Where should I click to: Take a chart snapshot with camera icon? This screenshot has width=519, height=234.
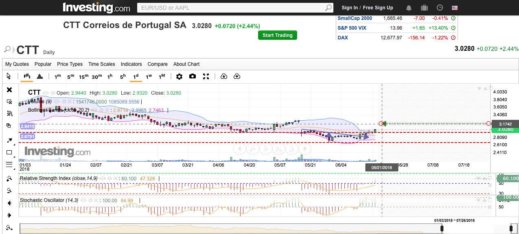pyautogui.click(x=193, y=76)
